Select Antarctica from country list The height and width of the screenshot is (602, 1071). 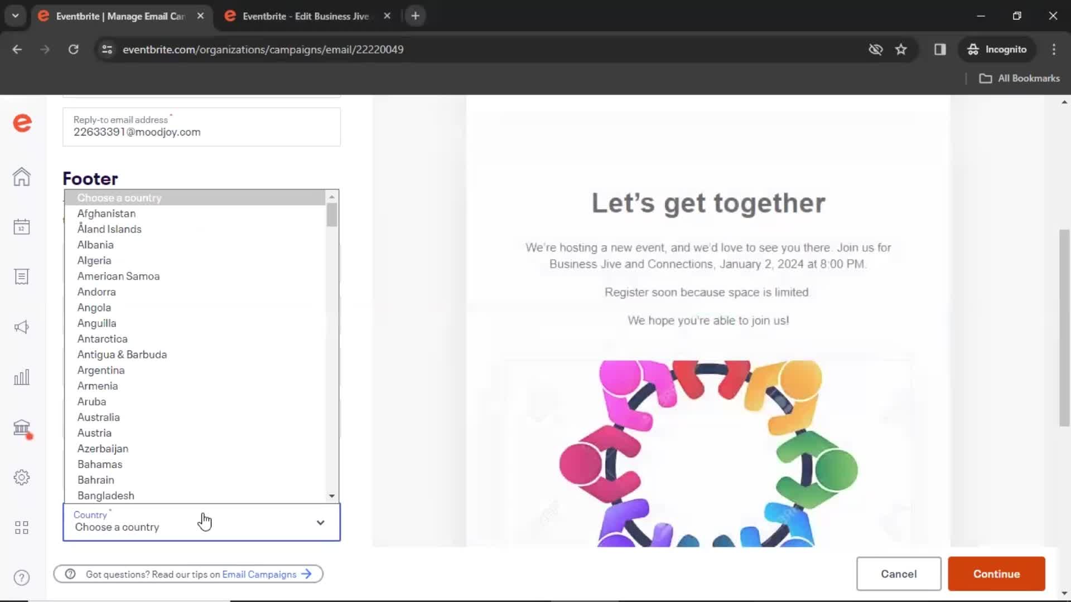click(195, 339)
